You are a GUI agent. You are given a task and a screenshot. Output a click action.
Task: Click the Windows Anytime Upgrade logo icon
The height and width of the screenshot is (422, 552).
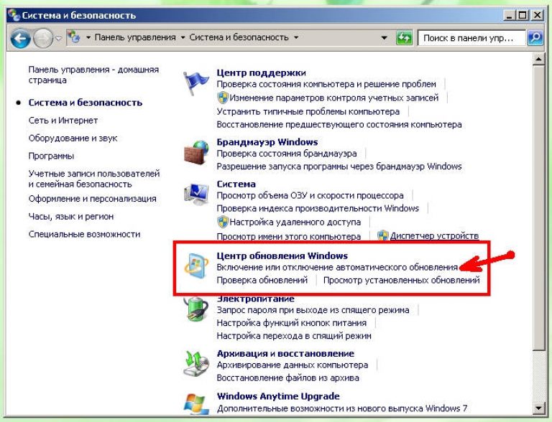[x=195, y=403]
